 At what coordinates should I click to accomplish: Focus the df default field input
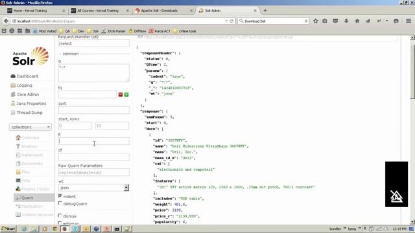click(93, 157)
